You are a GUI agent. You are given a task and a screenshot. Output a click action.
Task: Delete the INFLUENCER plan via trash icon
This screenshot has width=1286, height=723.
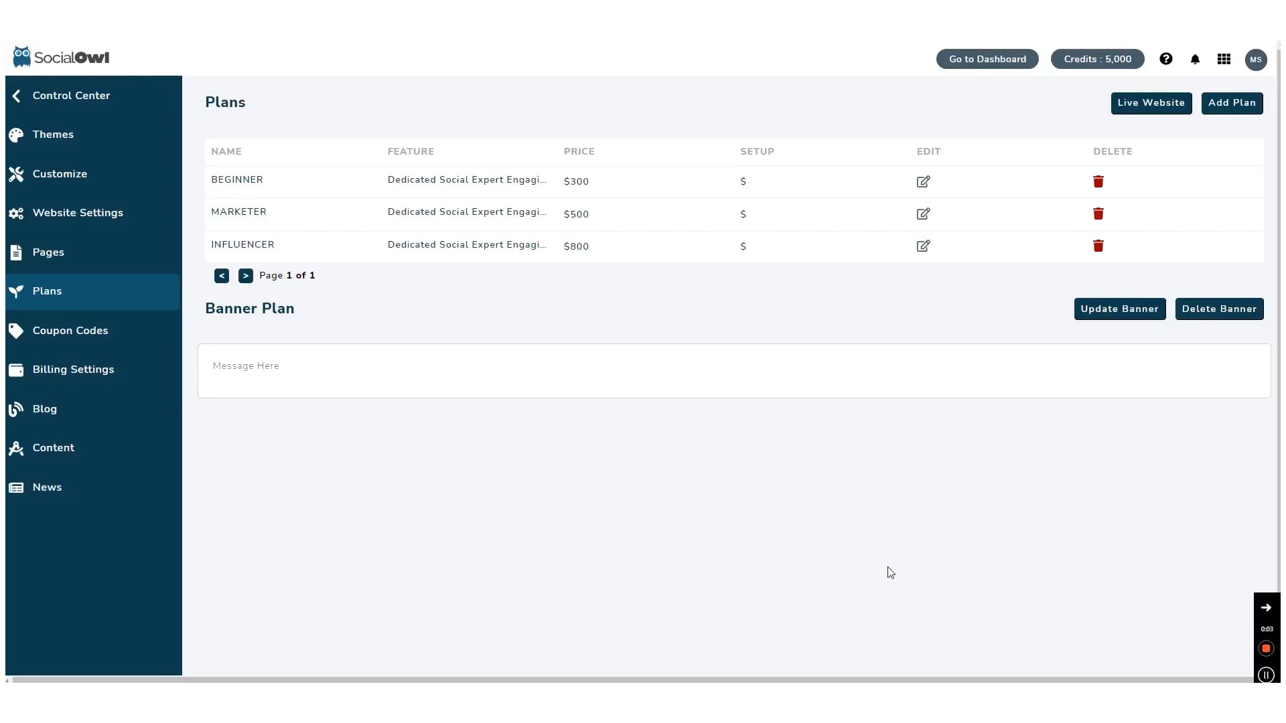pos(1098,246)
